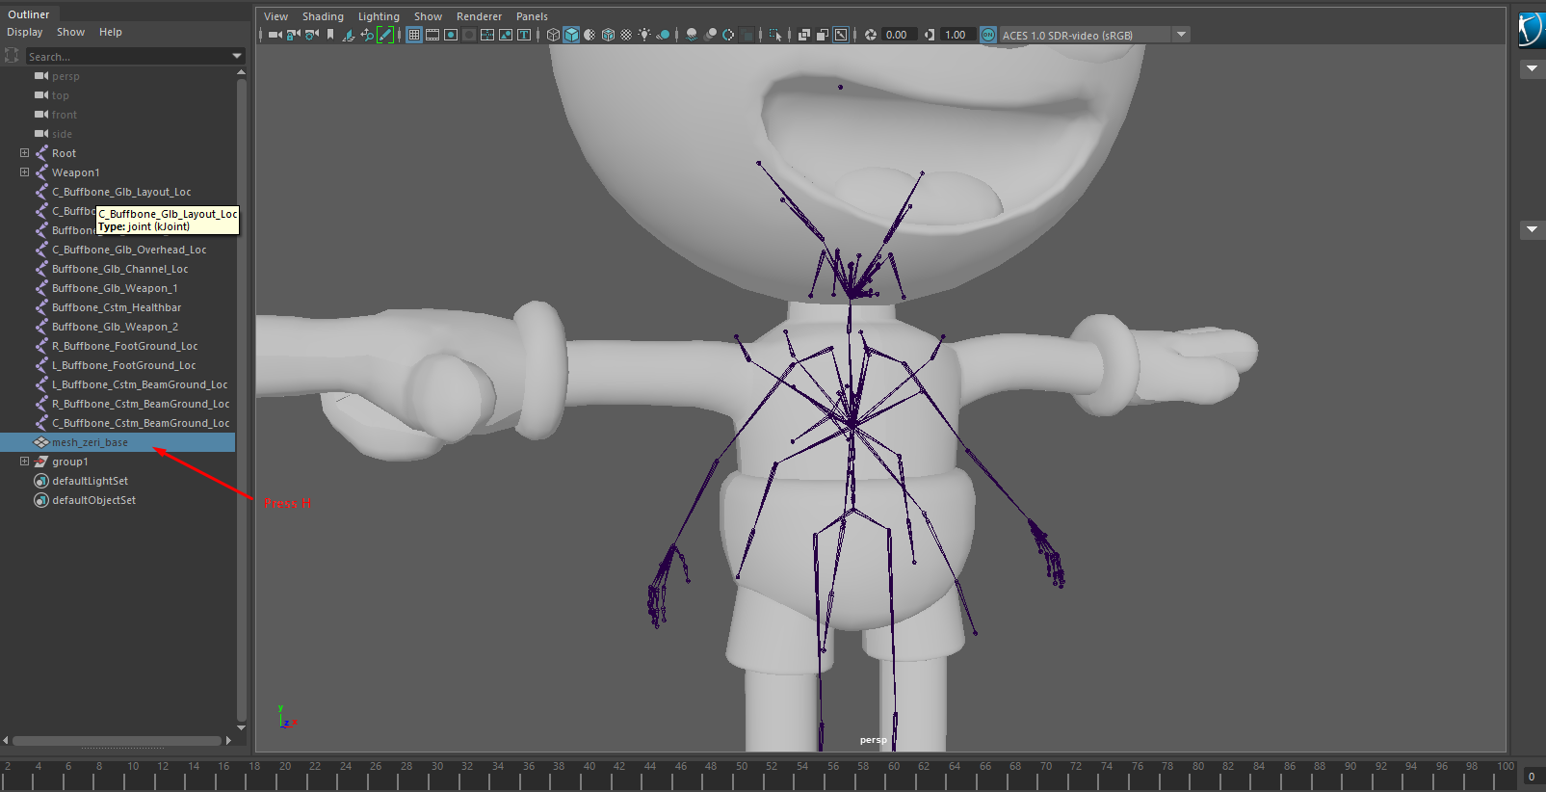Toggle the viewport Grid display

pos(414,35)
